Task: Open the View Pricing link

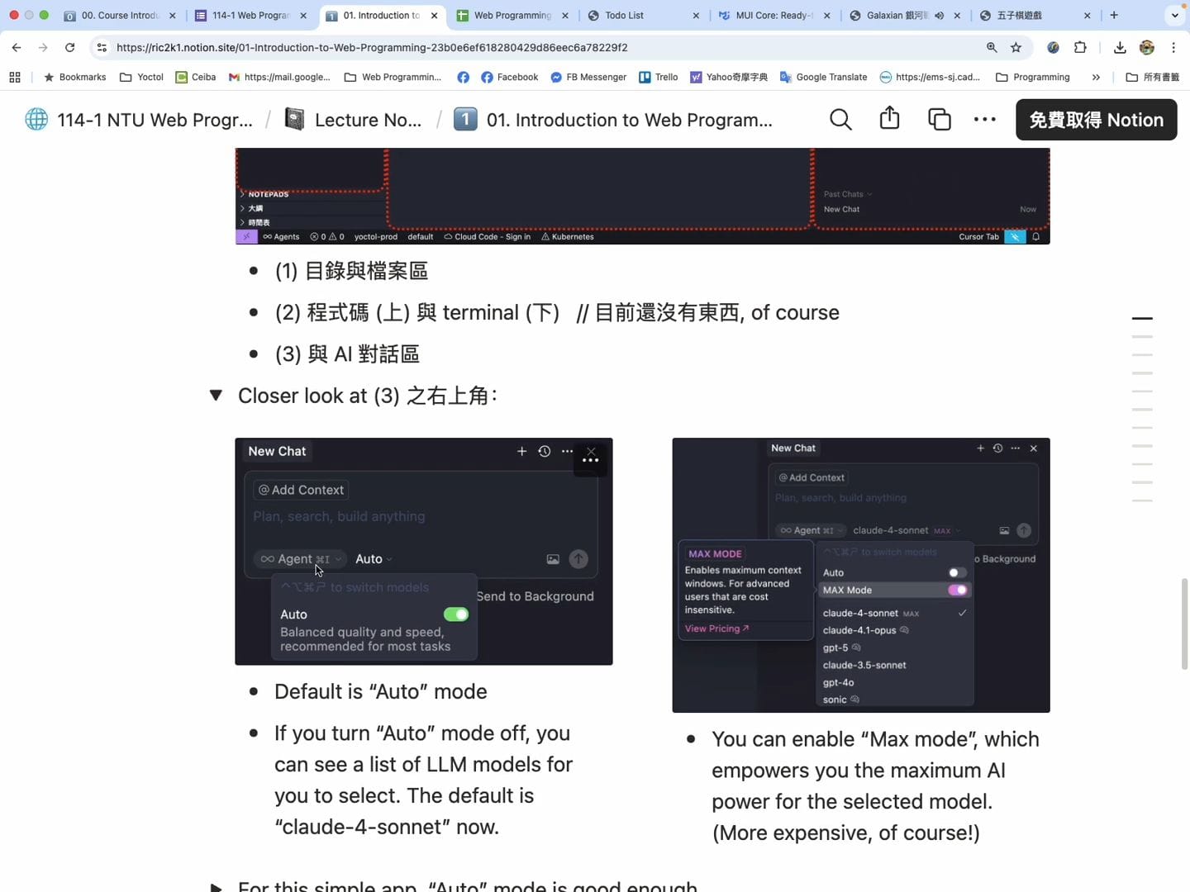Action: pyautogui.click(x=716, y=629)
